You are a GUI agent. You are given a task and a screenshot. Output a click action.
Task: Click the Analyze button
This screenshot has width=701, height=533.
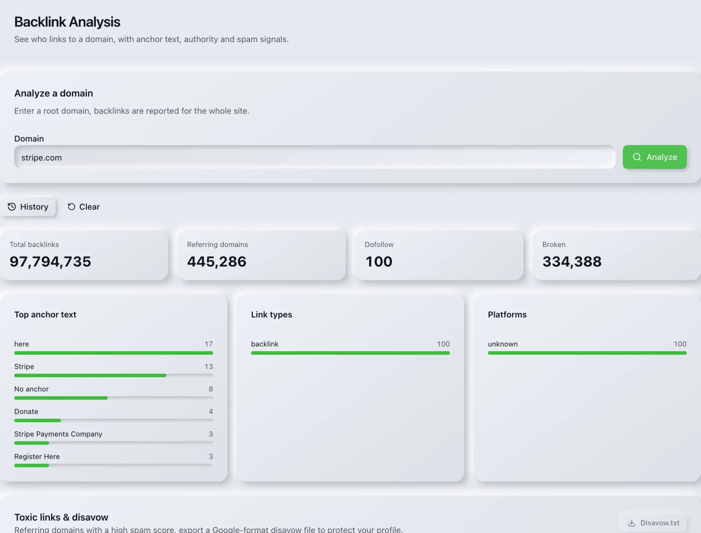click(x=655, y=157)
